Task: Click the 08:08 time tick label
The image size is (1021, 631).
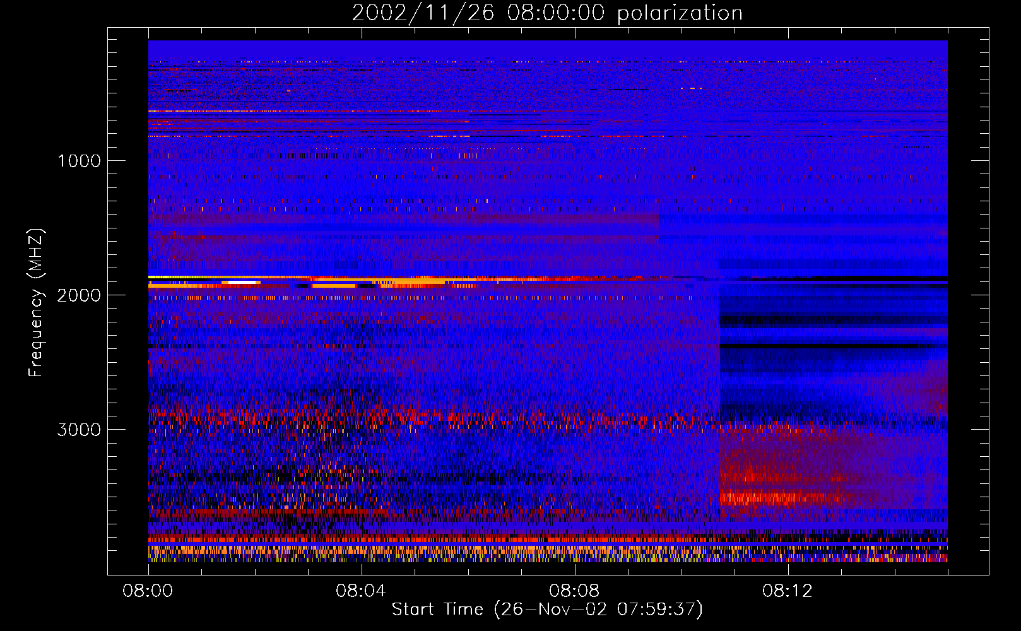Action: coord(574,591)
